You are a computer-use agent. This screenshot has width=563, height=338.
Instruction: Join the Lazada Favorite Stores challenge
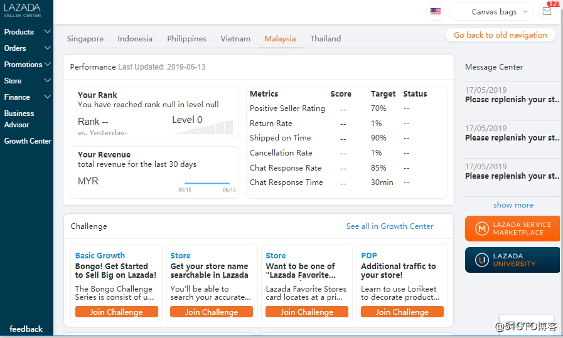[307, 312]
